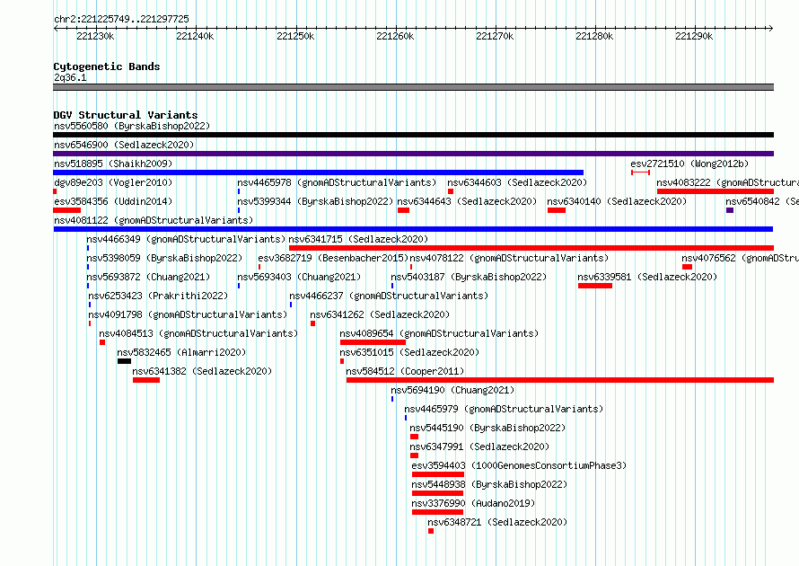Image resolution: width=799 pixels, height=566 pixels.
Task: Click the nsv5560580 (ByrskaBishop2022) label
Action: 132,126
